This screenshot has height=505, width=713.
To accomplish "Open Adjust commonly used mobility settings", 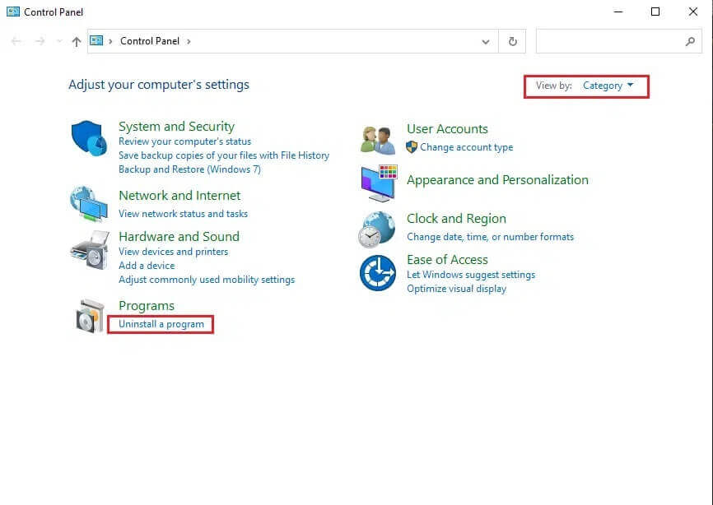I will pos(207,280).
